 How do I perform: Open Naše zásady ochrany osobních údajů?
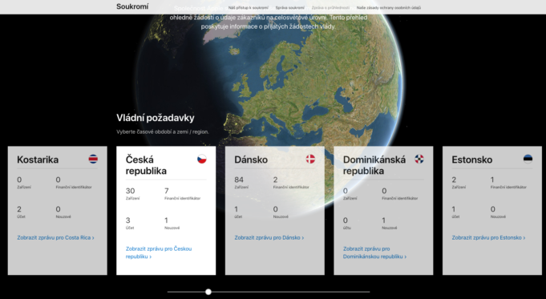coord(389,8)
